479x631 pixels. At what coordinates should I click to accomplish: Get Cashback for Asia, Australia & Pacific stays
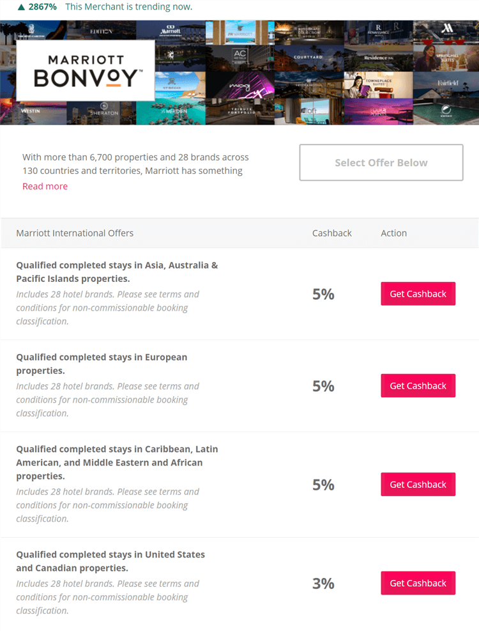point(418,293)
